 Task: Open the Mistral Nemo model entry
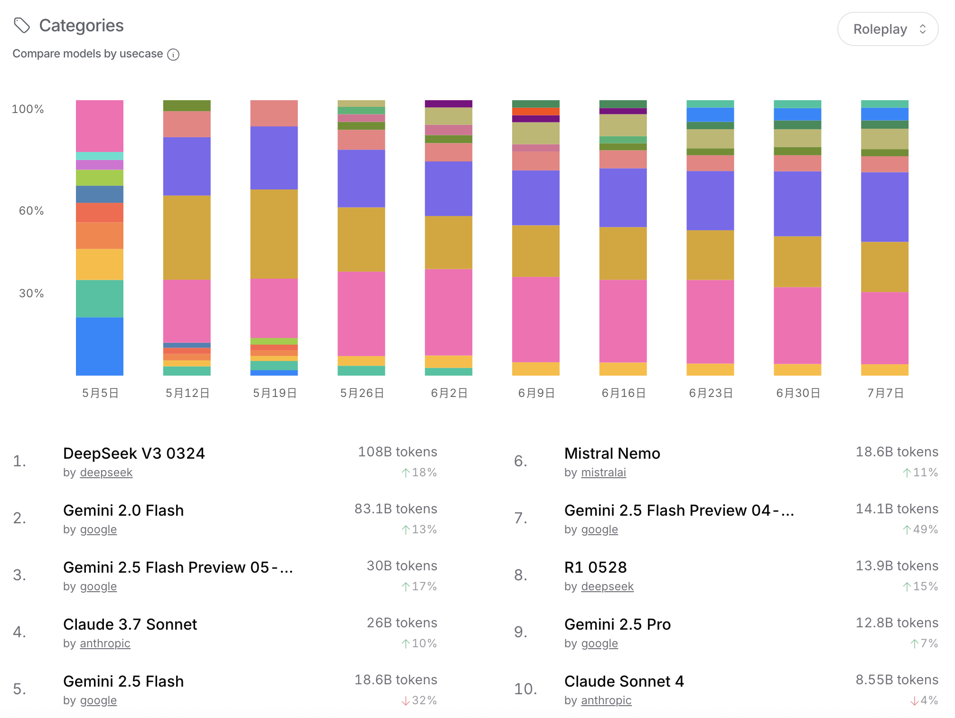pos(612,453)
